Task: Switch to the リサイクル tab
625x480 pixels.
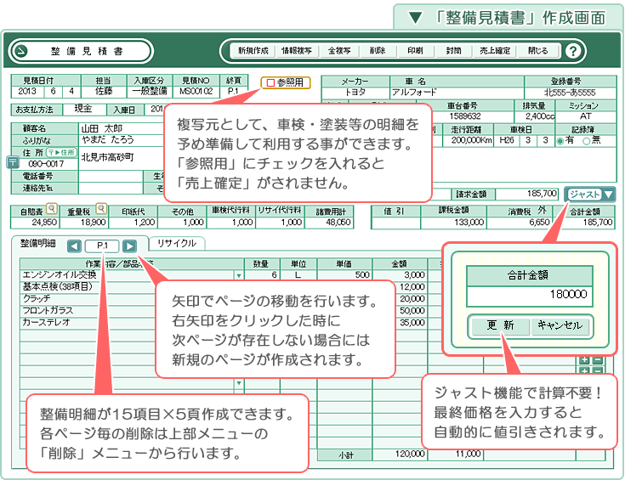Action: coord(177,243)
